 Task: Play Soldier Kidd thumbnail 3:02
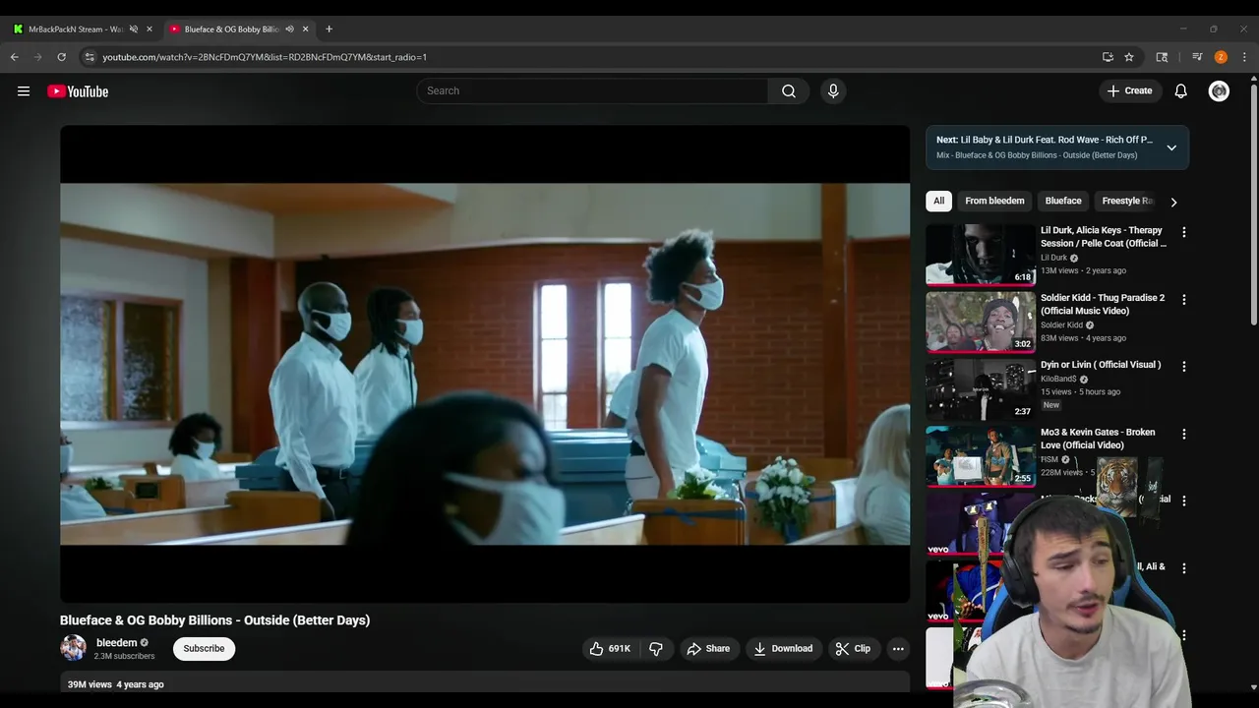pyautogui.click(x=981, y=322)
